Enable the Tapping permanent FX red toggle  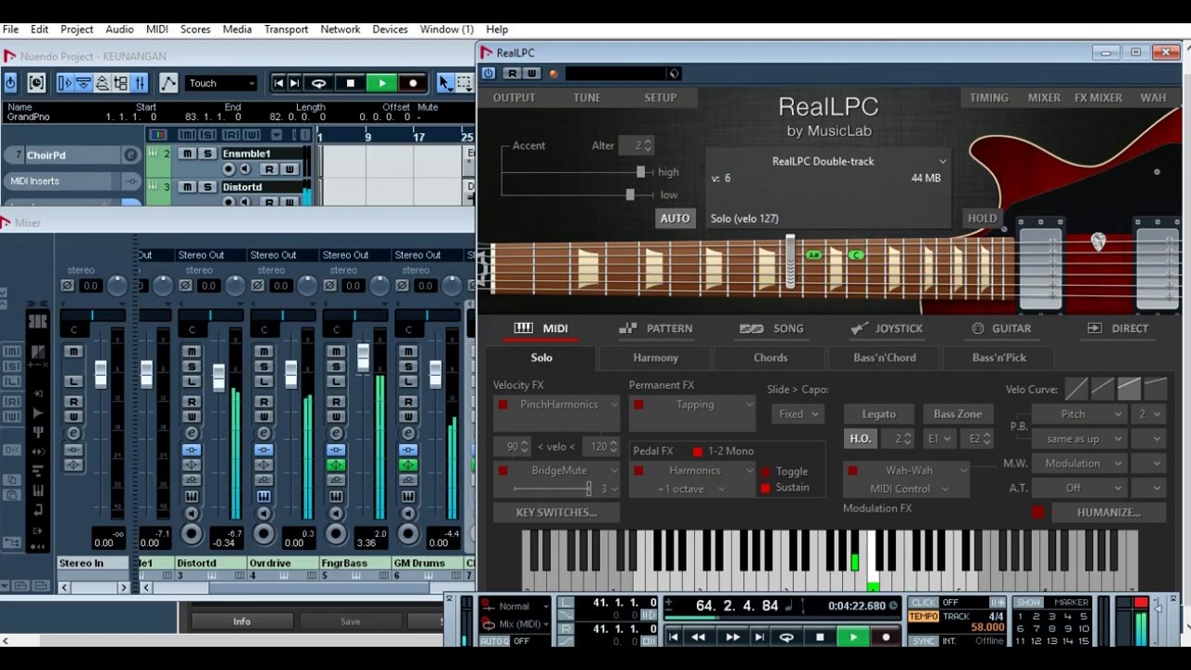pyautogui.click(x=639, y=405)
